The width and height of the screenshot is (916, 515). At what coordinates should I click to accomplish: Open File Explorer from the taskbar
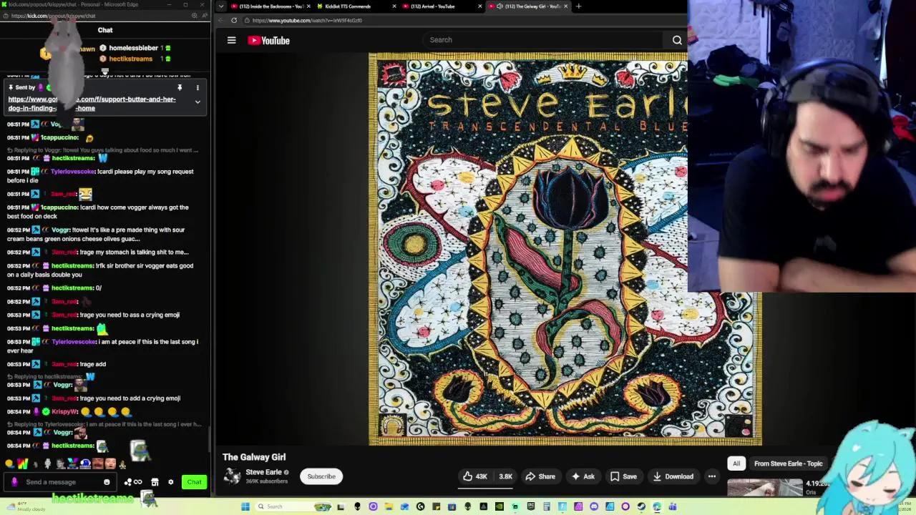[389, 507]
